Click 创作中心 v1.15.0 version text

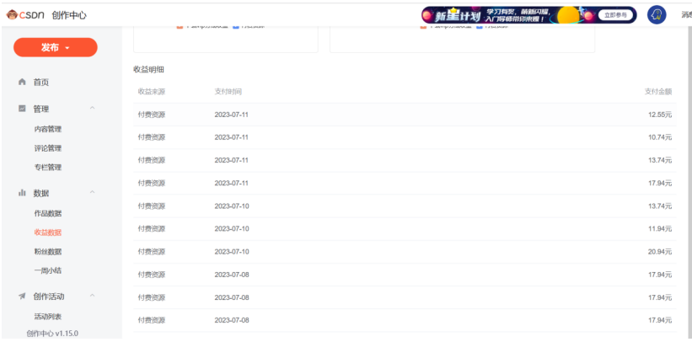pyautogui.click(x=52, y=334)
